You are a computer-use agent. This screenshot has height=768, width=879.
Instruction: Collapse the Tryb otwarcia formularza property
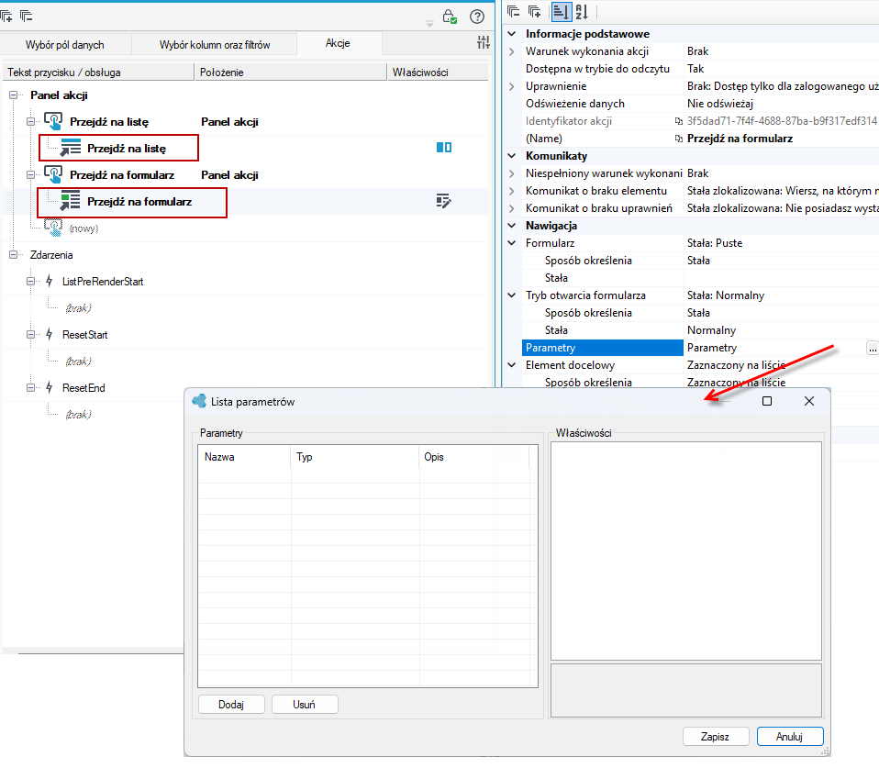pyautogui.click(x=512, y=295)
